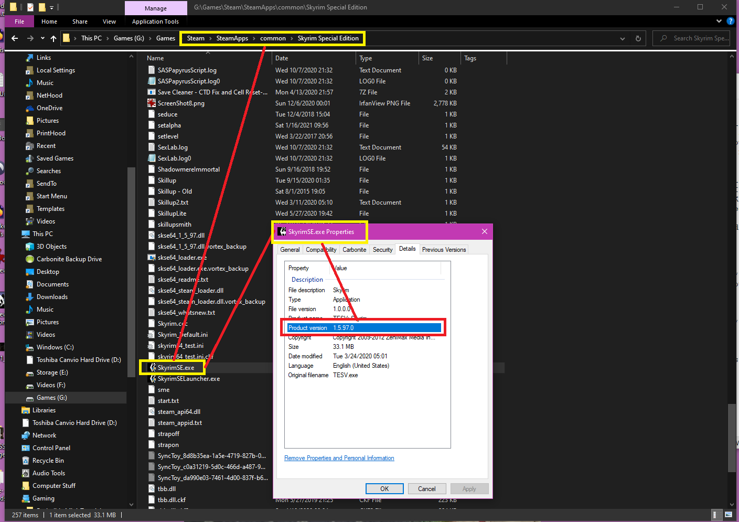Image resolution: width=739 pixels, height=522 pixels.
Task: Click the Libraries icon in sidebar
Action: (x=26, y=410)
